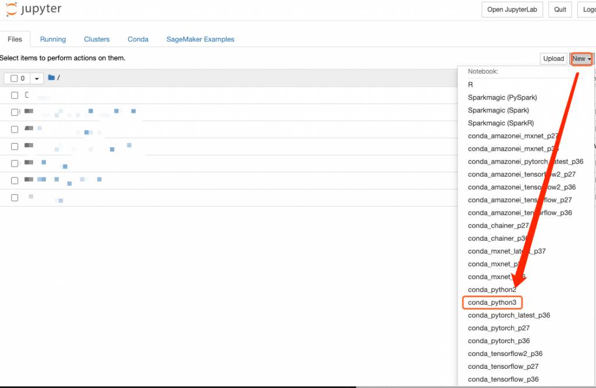Viewport: 596px width, 388px height.
Task: Tick the select-all checkbox in list header
Action: tap(14, 79)
